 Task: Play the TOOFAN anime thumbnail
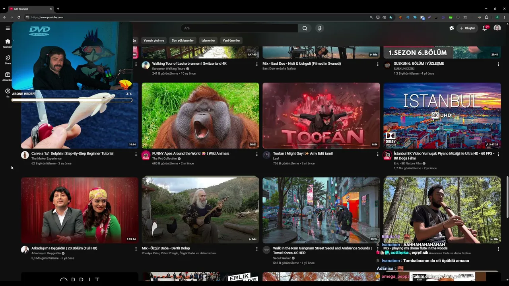[x=321, y=116]
